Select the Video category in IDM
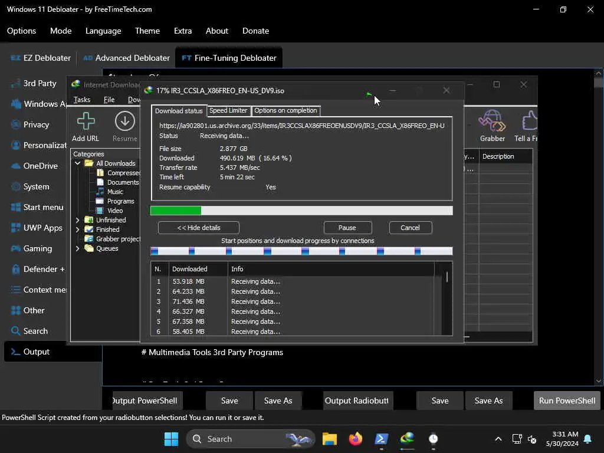The height and width of the screenshot is (453, 604). click(x=110, y=211)
